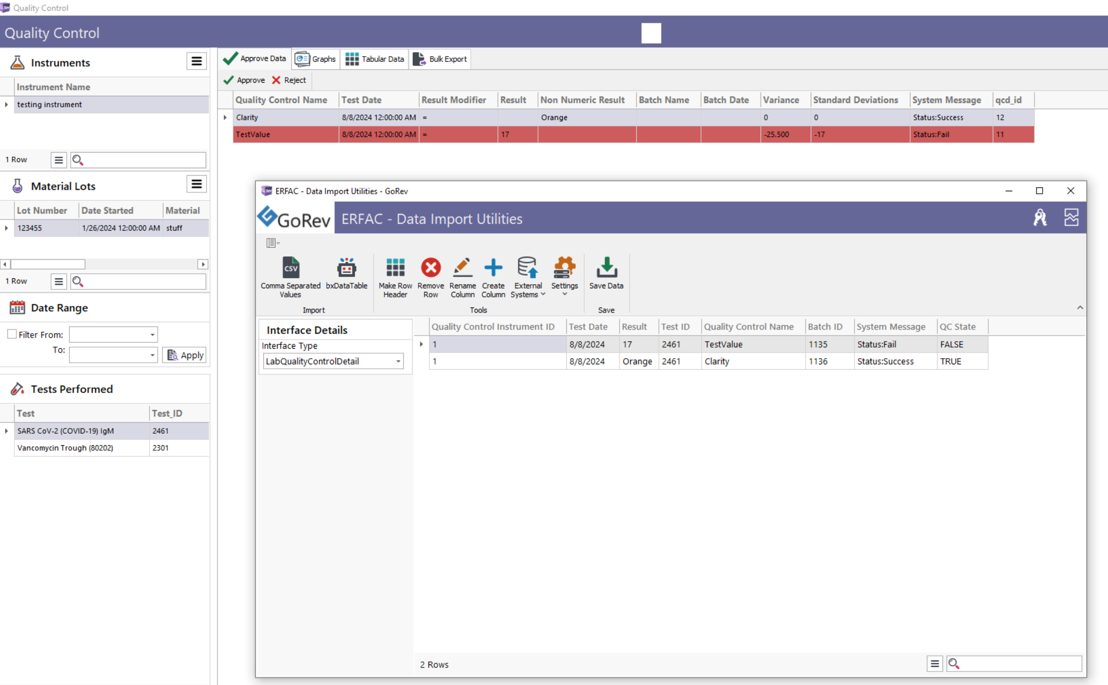Open the Bulk Export tab
This screenshot has width=1108, height=685.
(440, 59)
